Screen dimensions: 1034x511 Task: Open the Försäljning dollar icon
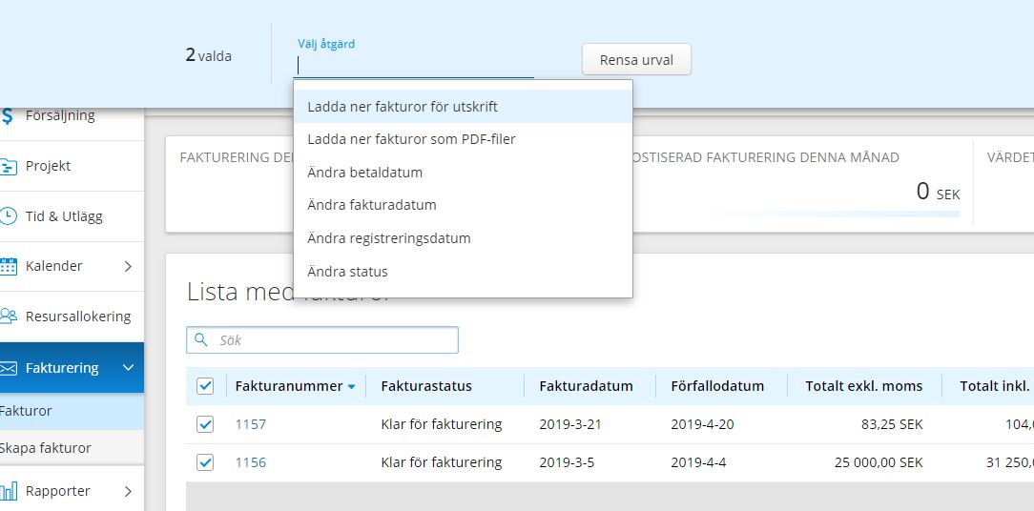tap(7, 116)
